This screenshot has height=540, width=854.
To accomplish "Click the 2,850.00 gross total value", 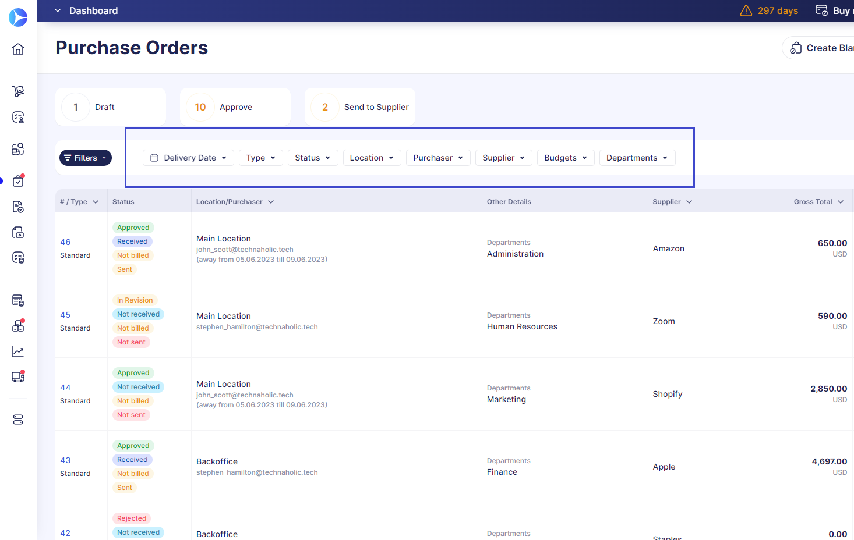I will [x=829, y=389].
